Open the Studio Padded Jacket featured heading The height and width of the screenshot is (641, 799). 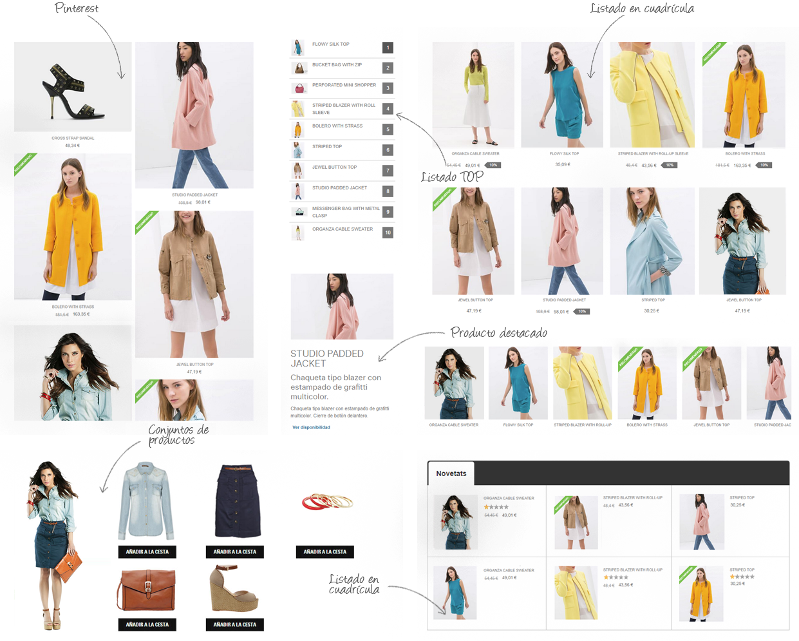(x=327, y=359)
